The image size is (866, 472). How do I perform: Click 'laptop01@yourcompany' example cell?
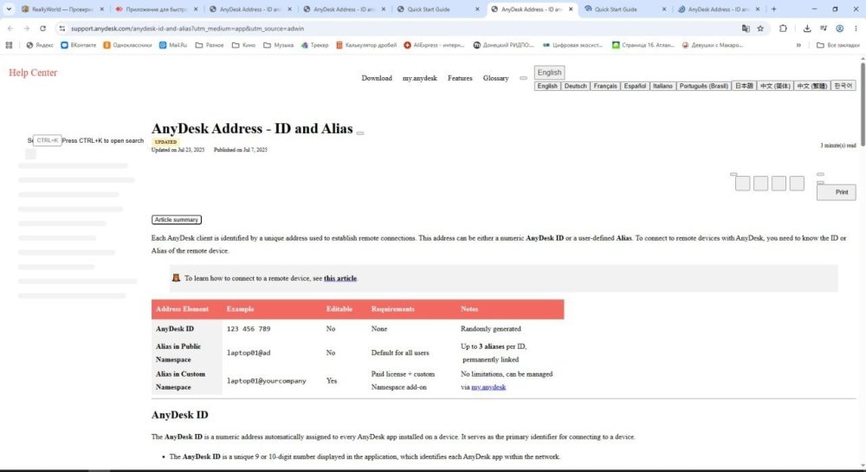[266, 381]
